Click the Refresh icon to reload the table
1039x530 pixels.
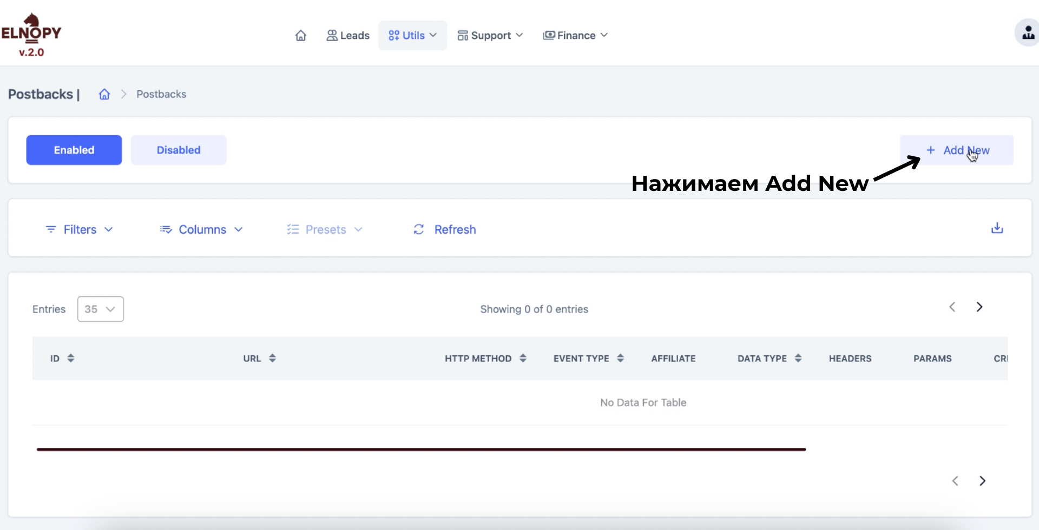point(419,229)
